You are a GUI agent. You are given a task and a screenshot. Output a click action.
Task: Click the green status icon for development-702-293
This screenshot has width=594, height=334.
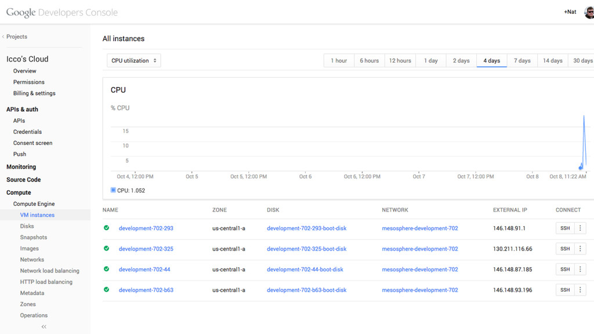click(107, 228)
